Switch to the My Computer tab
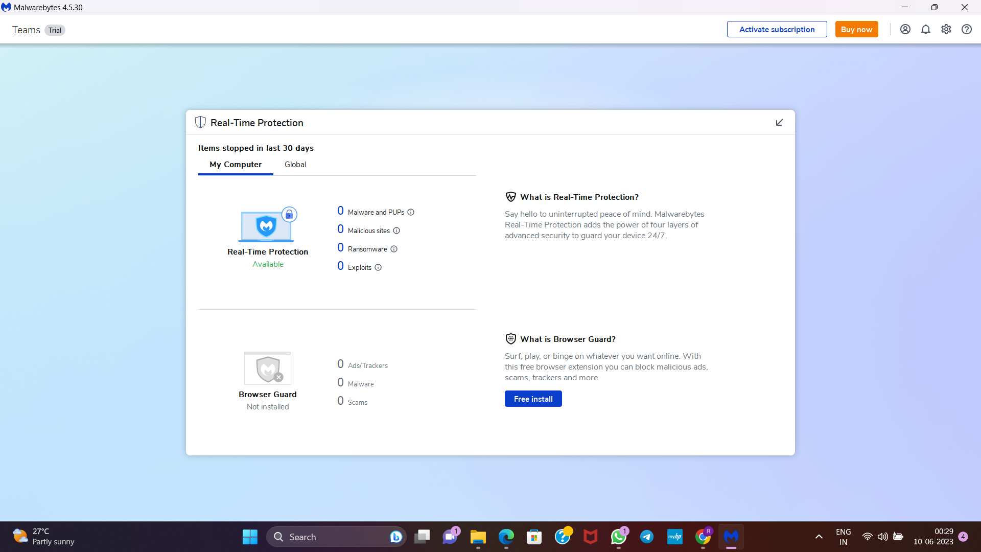The height and width of the screenshot is (552, 981). pos(236,165)
